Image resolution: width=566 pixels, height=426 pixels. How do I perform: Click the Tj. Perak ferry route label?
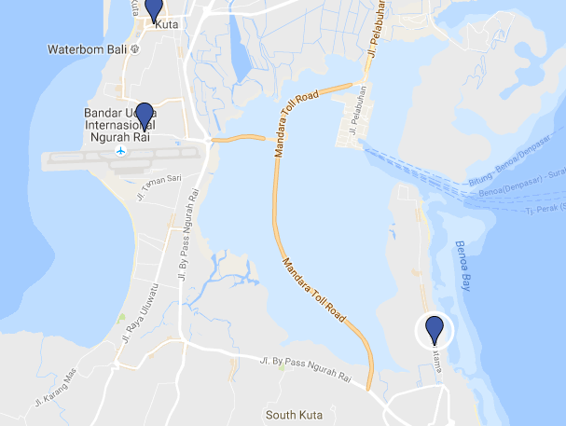pos(545,209)
